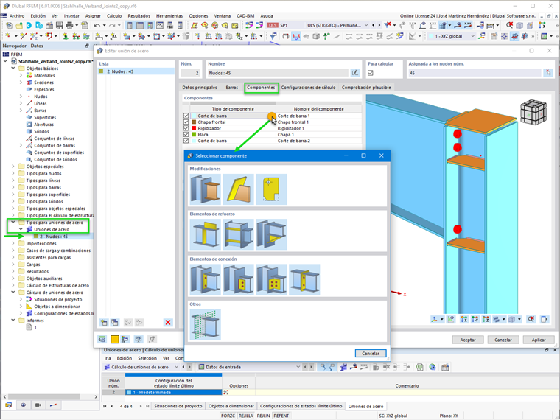
Task: Open the Cálculo de uniones de acero dropdown
Action: coord(176,367)
